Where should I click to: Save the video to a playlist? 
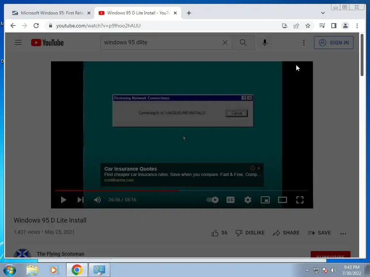click(319, 233)
